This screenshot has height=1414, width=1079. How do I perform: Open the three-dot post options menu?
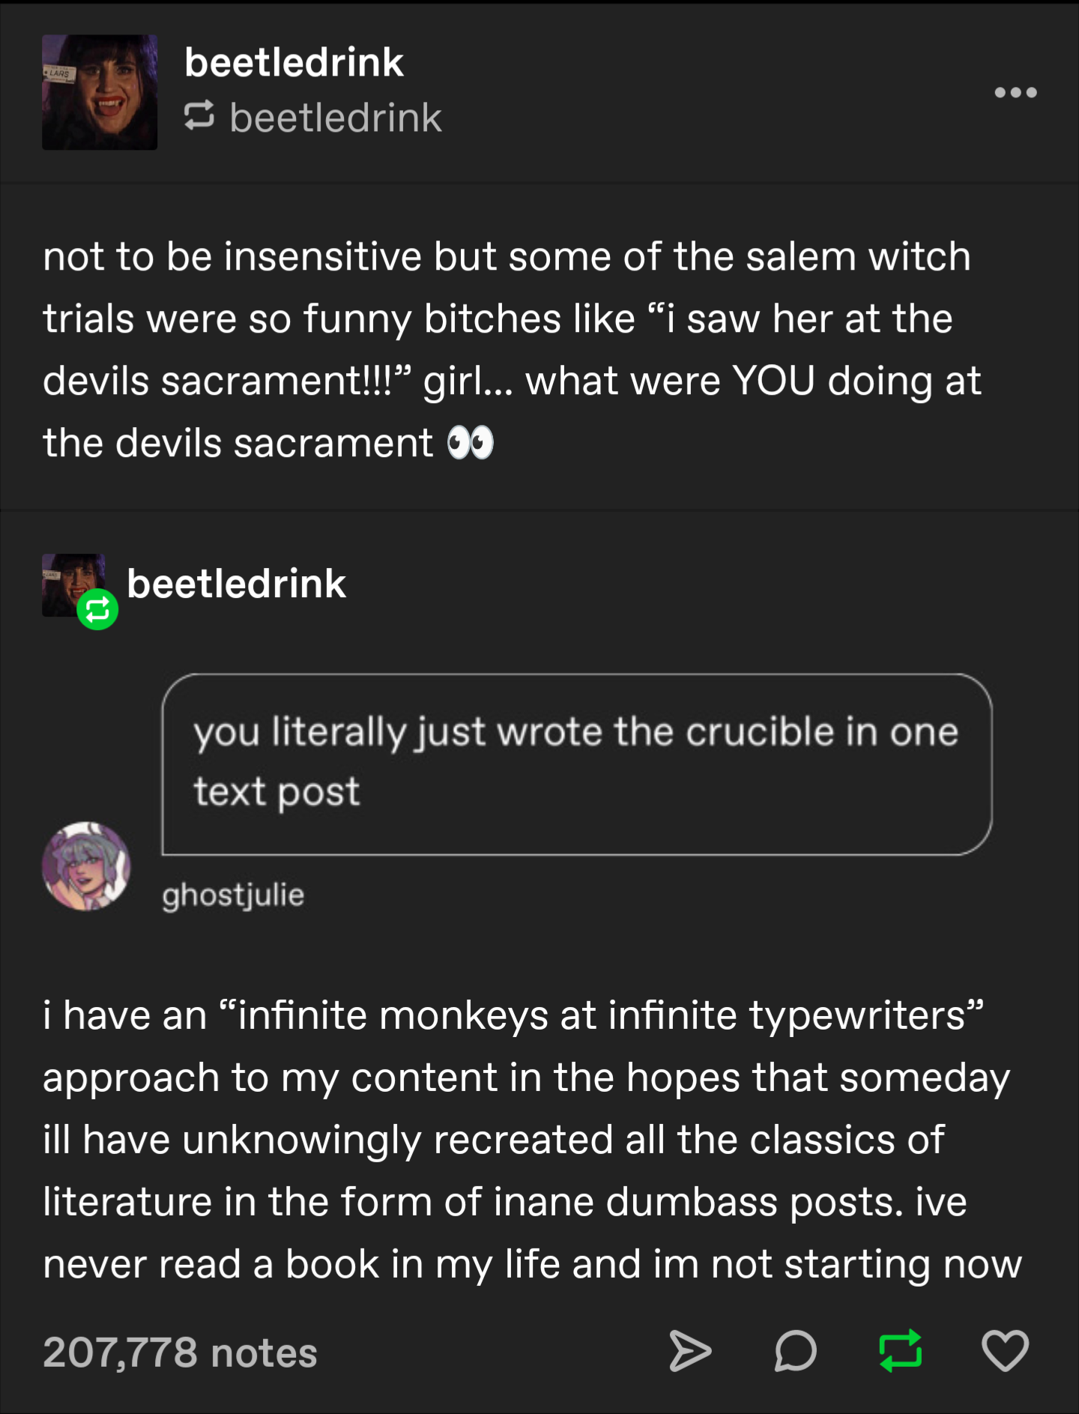click(x=1015, y=93)
